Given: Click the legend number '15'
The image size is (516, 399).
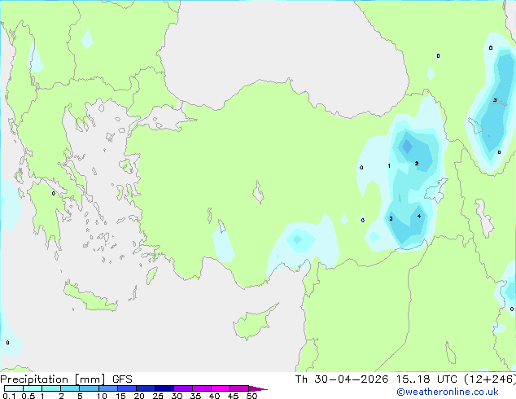Looking at the screenshot, I should pos(120,396).
